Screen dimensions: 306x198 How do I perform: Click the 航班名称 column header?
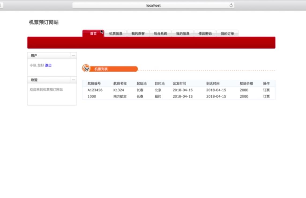[x=120, y=84]
